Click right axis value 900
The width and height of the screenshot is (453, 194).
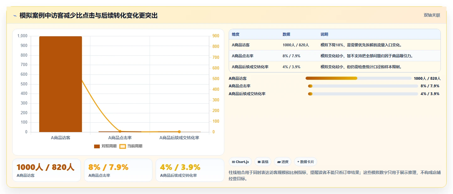[x=216, y=36]
